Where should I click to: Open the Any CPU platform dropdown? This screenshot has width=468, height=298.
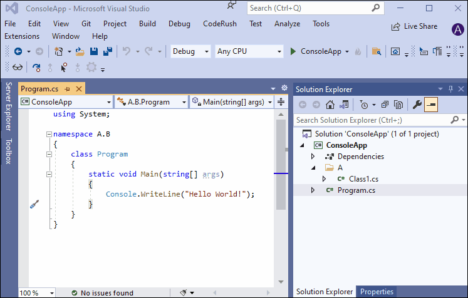[248, 51]
